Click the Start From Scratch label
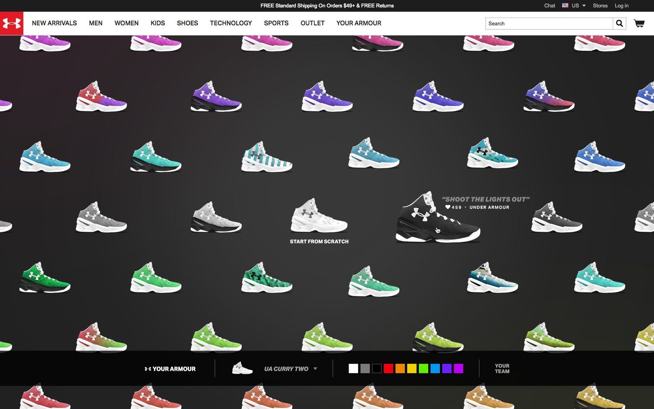Image resolution: width=654 pixels, height=409 pixels. [x=319, y=241]
